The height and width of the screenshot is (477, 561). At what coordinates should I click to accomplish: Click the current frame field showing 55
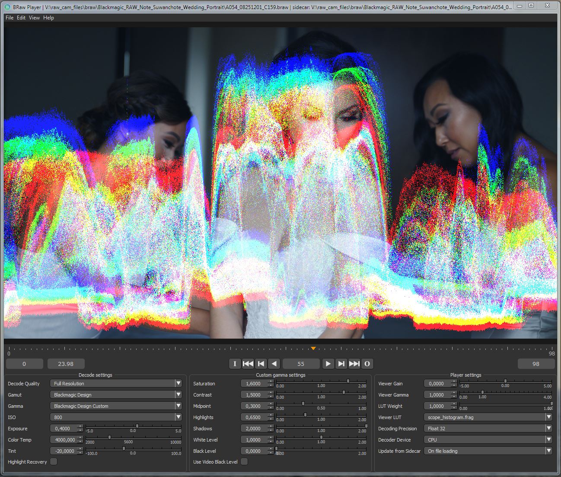301,364
